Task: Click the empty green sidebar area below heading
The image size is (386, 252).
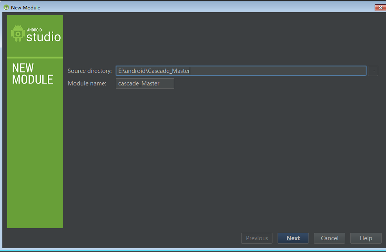Action: (35, 157)
